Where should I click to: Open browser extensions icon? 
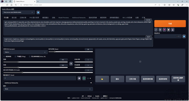point(165,5)
